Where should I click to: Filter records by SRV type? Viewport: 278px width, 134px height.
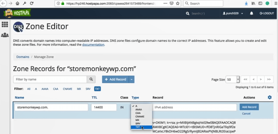tap(88, 89)
